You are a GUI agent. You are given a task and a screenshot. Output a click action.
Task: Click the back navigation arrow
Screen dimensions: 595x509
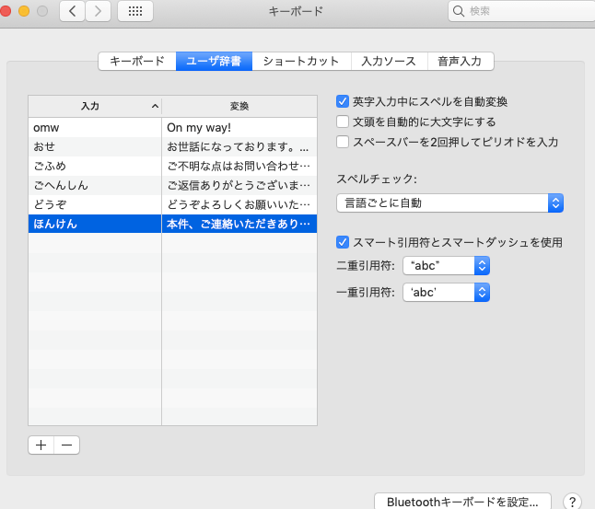[72, 11]
